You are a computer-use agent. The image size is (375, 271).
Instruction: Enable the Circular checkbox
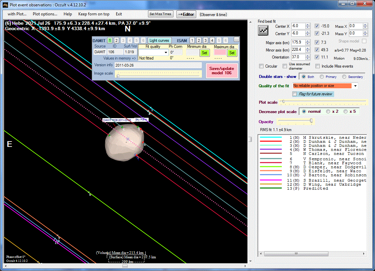261,66
